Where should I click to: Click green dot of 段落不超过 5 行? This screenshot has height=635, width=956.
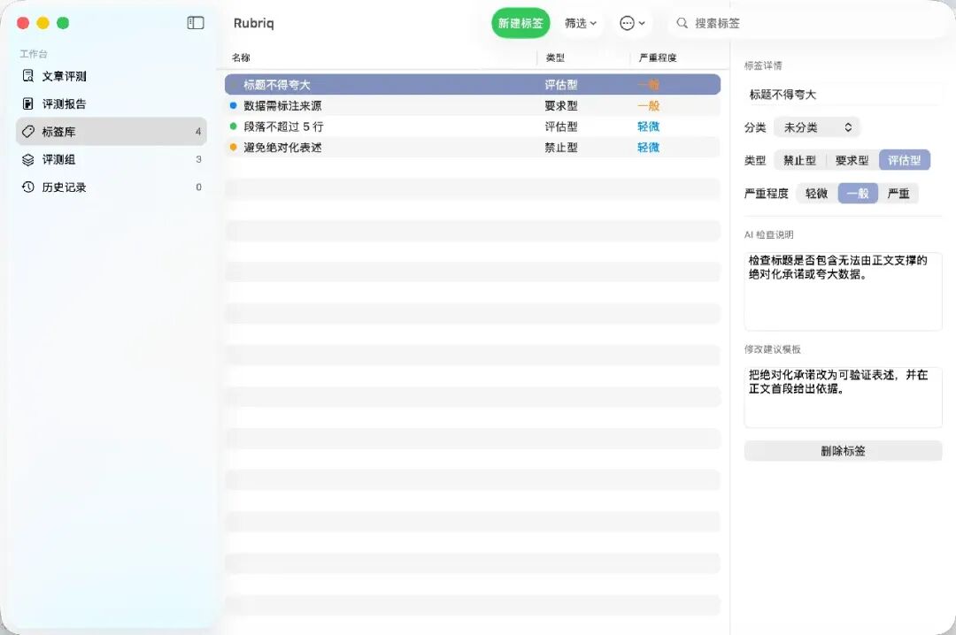click(233, 126)
